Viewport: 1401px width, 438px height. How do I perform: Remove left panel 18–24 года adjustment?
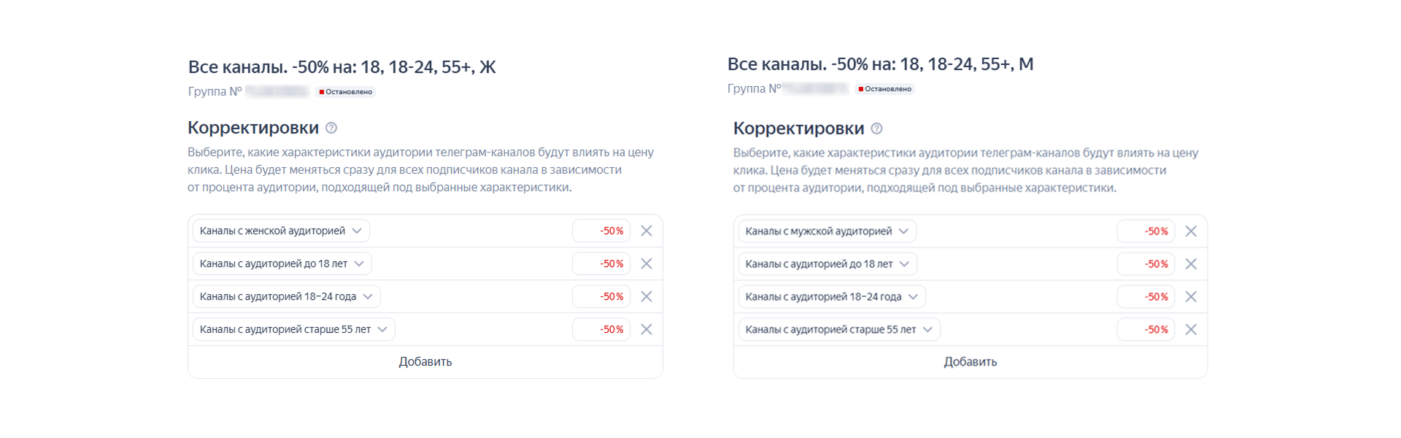click(647, 296)
